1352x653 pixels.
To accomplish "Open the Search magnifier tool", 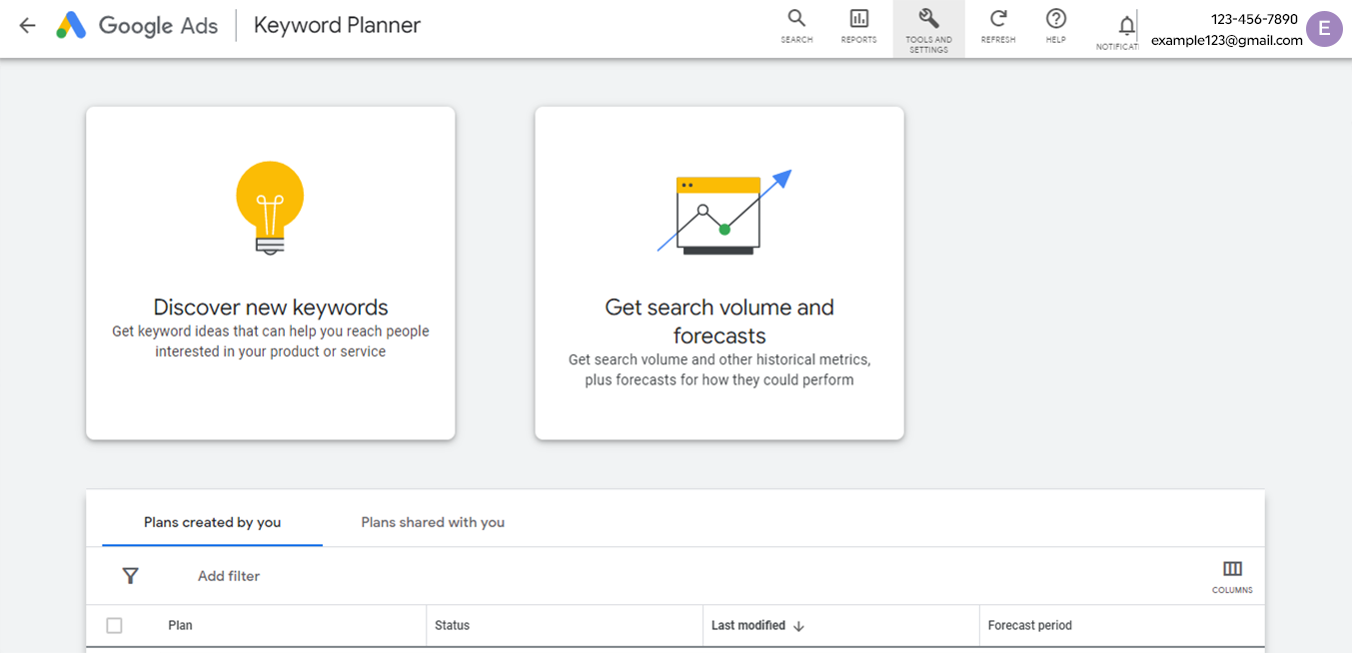I will pos(796,26).
